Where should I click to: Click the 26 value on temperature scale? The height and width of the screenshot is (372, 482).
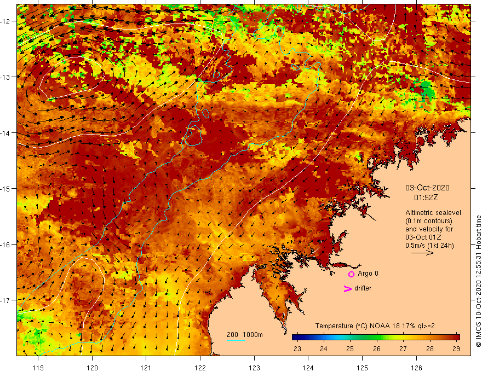tap(377, 348)
